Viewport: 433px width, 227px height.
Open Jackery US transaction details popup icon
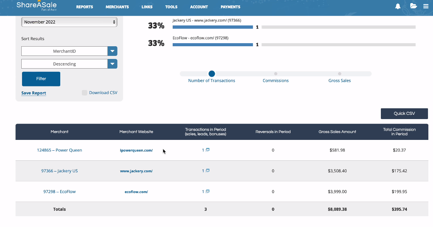[x=208, y=170]
